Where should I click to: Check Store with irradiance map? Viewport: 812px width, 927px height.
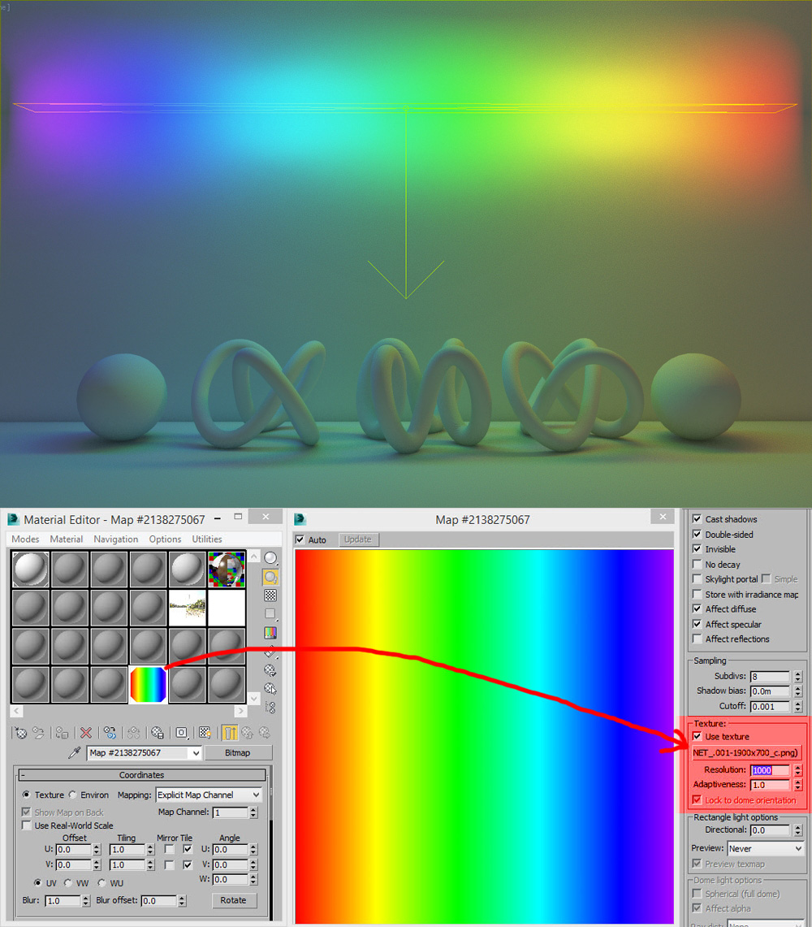tap(697, 594)
